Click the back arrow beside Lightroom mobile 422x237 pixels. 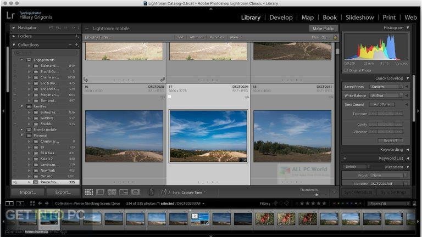tap(87, 28)
